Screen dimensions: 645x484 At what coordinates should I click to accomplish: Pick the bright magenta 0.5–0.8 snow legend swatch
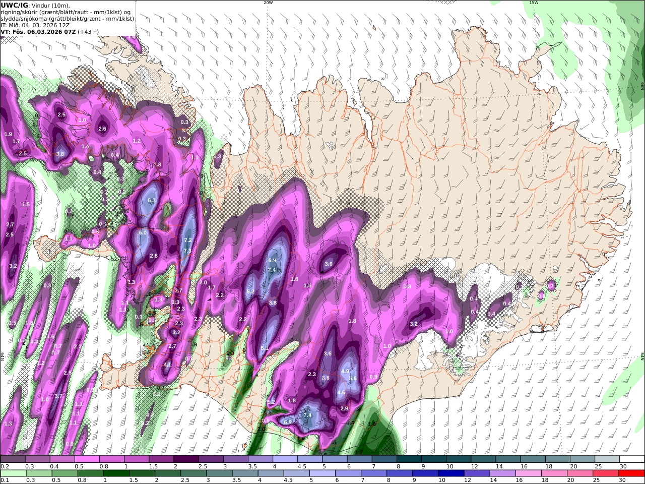tap(87, 459)
